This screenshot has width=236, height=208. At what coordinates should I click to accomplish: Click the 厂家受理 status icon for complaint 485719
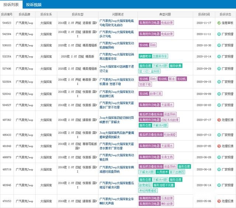[x=219, y=170]
